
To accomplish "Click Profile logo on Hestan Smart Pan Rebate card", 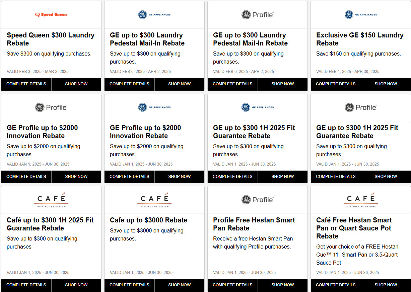I will (258, 200).
